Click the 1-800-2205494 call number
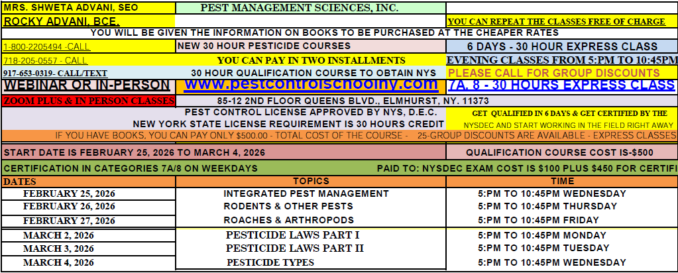Viewport: 678px width, 273px height. coord(46,47)
